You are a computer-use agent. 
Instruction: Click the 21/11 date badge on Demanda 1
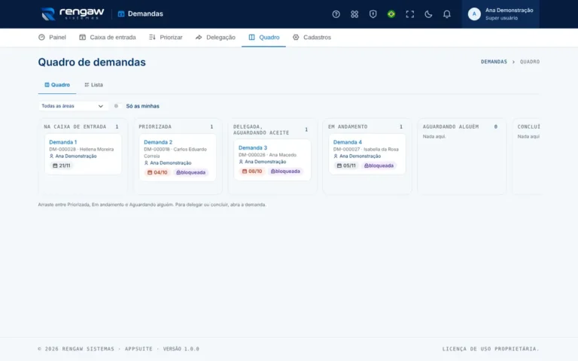point(61,165)
